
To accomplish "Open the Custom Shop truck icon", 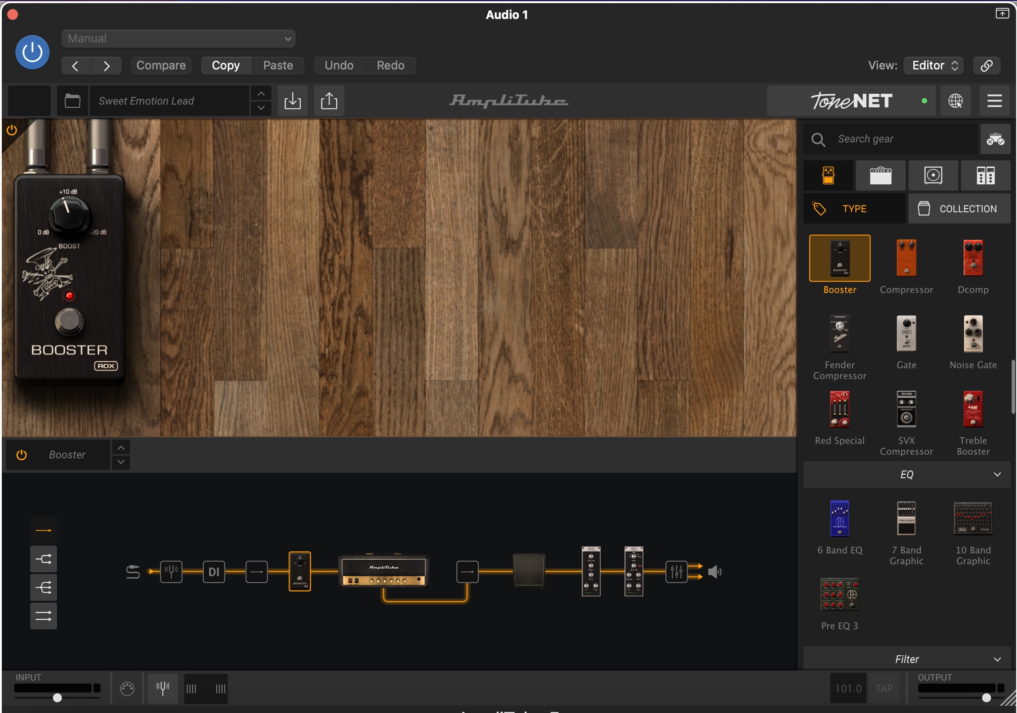I will 995,139.
